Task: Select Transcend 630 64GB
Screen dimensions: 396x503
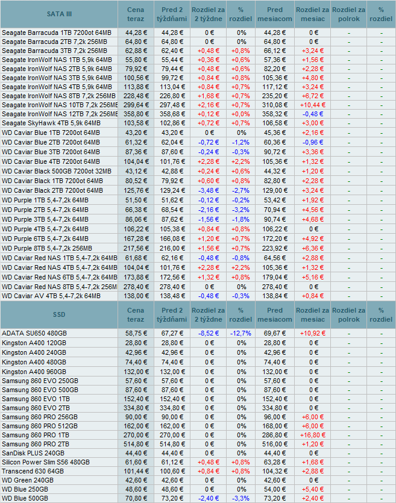Action: click(33, 471)
